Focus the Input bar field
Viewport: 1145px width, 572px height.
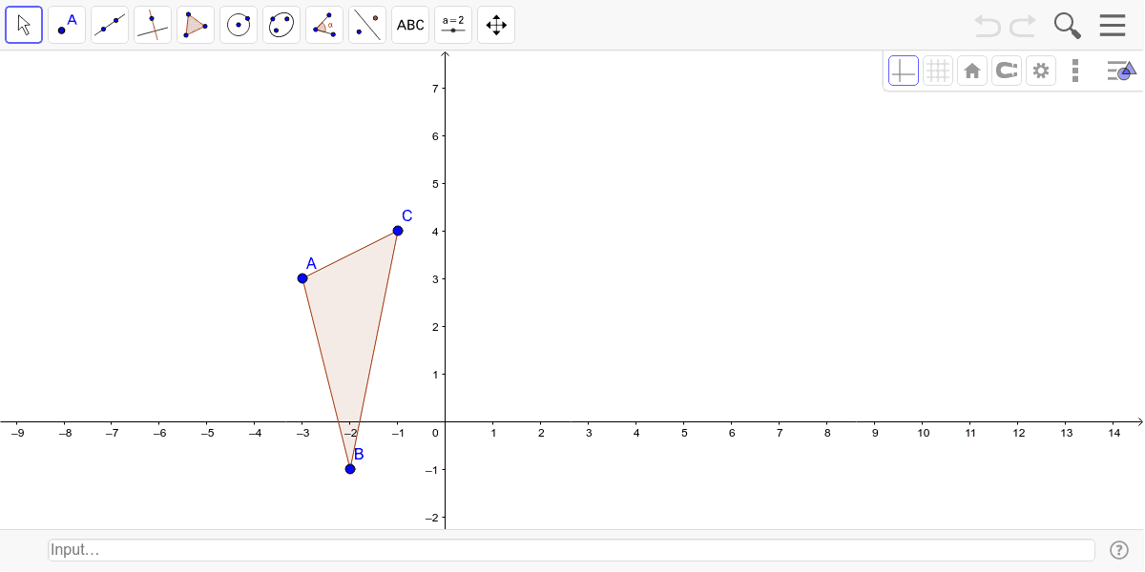point(572,550)
